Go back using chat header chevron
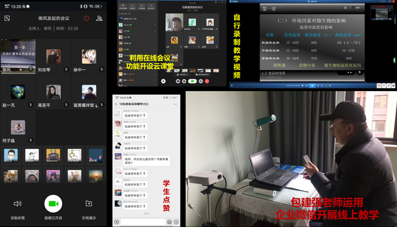397x227 pixels. point(116,104)
